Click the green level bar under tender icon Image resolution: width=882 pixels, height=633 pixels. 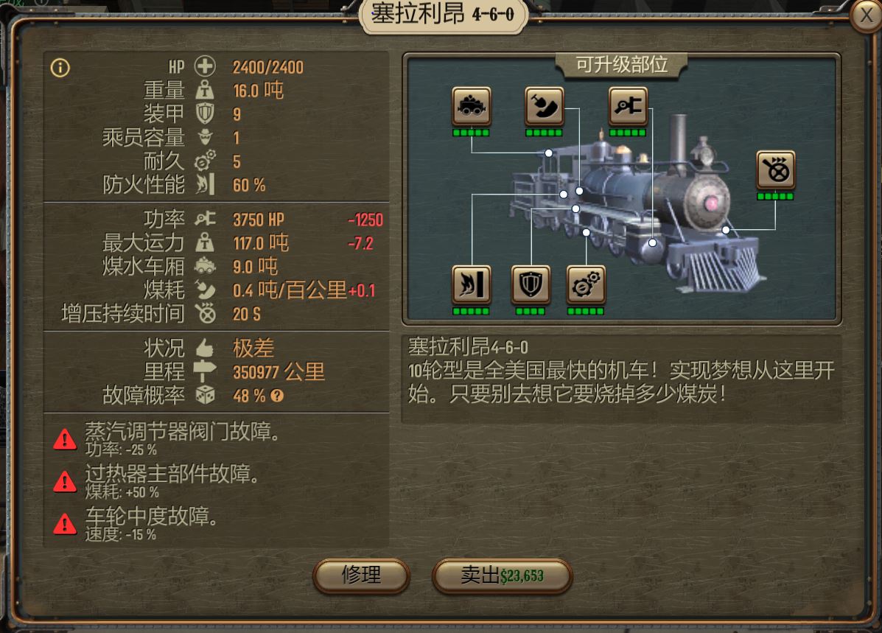pyautogui.click(x=472, y=133)
